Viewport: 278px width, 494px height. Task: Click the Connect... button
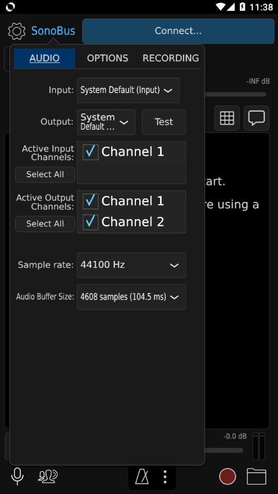pos(178,31)
